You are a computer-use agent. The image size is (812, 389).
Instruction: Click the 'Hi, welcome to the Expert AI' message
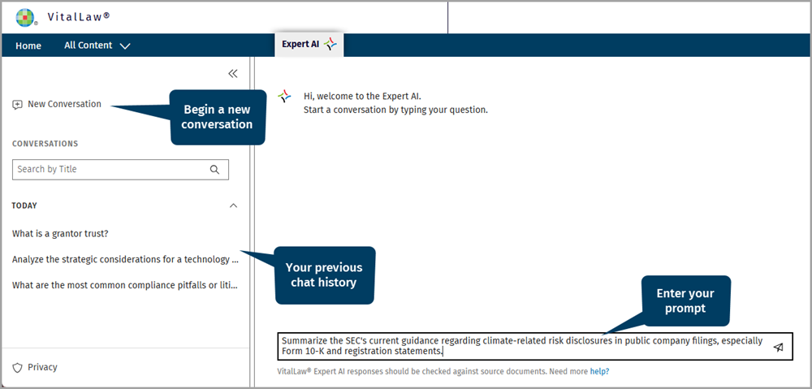coord(362,96)
